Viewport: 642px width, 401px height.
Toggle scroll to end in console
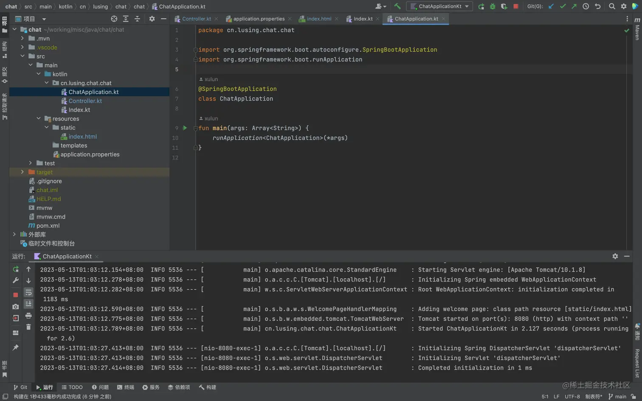point(28,304)
